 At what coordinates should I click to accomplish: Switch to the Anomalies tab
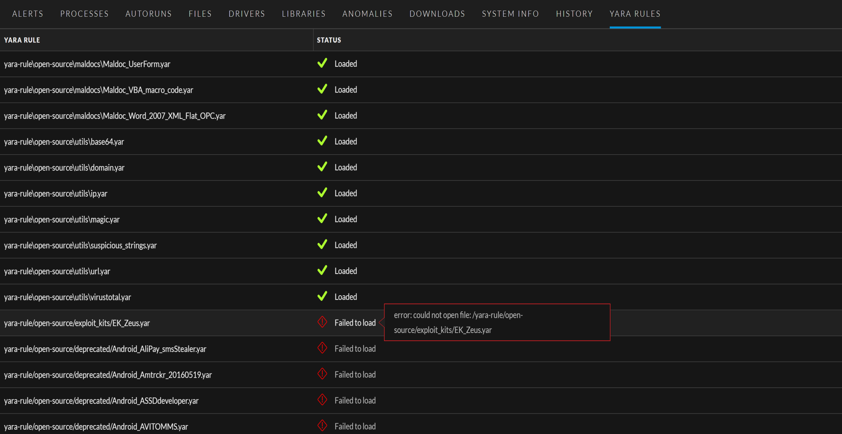point(367,14)
